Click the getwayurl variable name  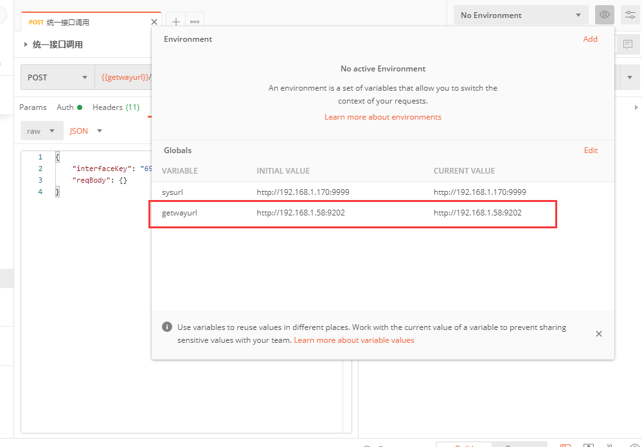point(179,213)
